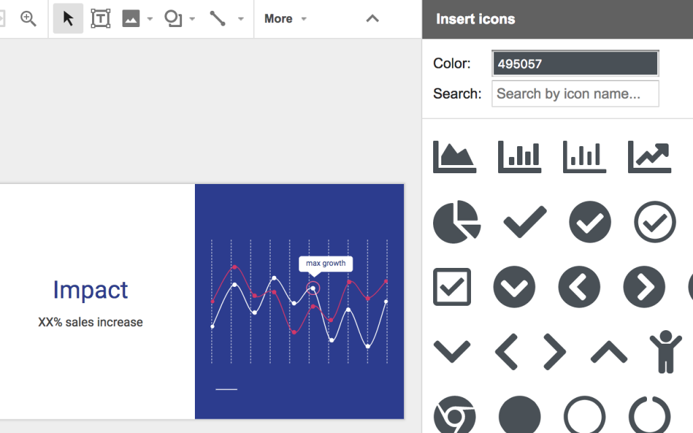
Task: Select the arrow selection tool
Action: (68, 18)
